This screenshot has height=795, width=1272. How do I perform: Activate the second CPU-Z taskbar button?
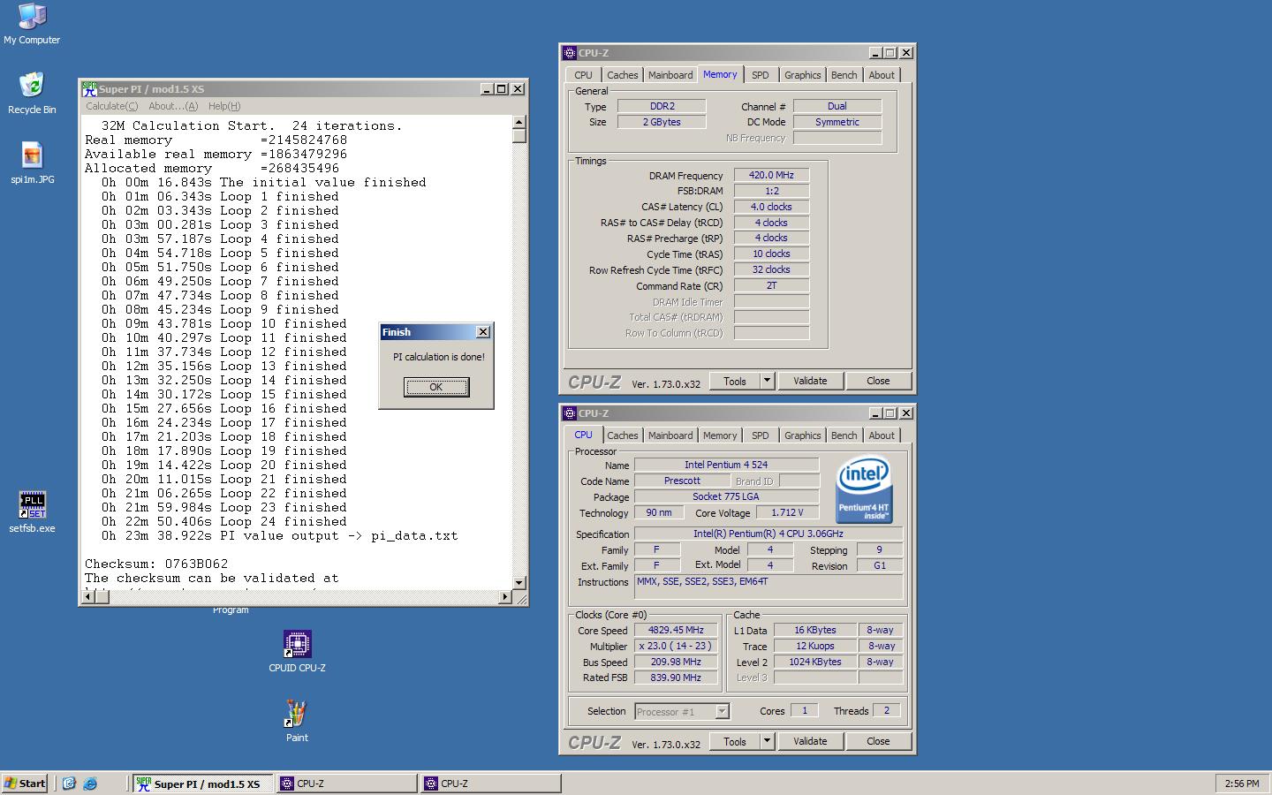coord(491,784)
